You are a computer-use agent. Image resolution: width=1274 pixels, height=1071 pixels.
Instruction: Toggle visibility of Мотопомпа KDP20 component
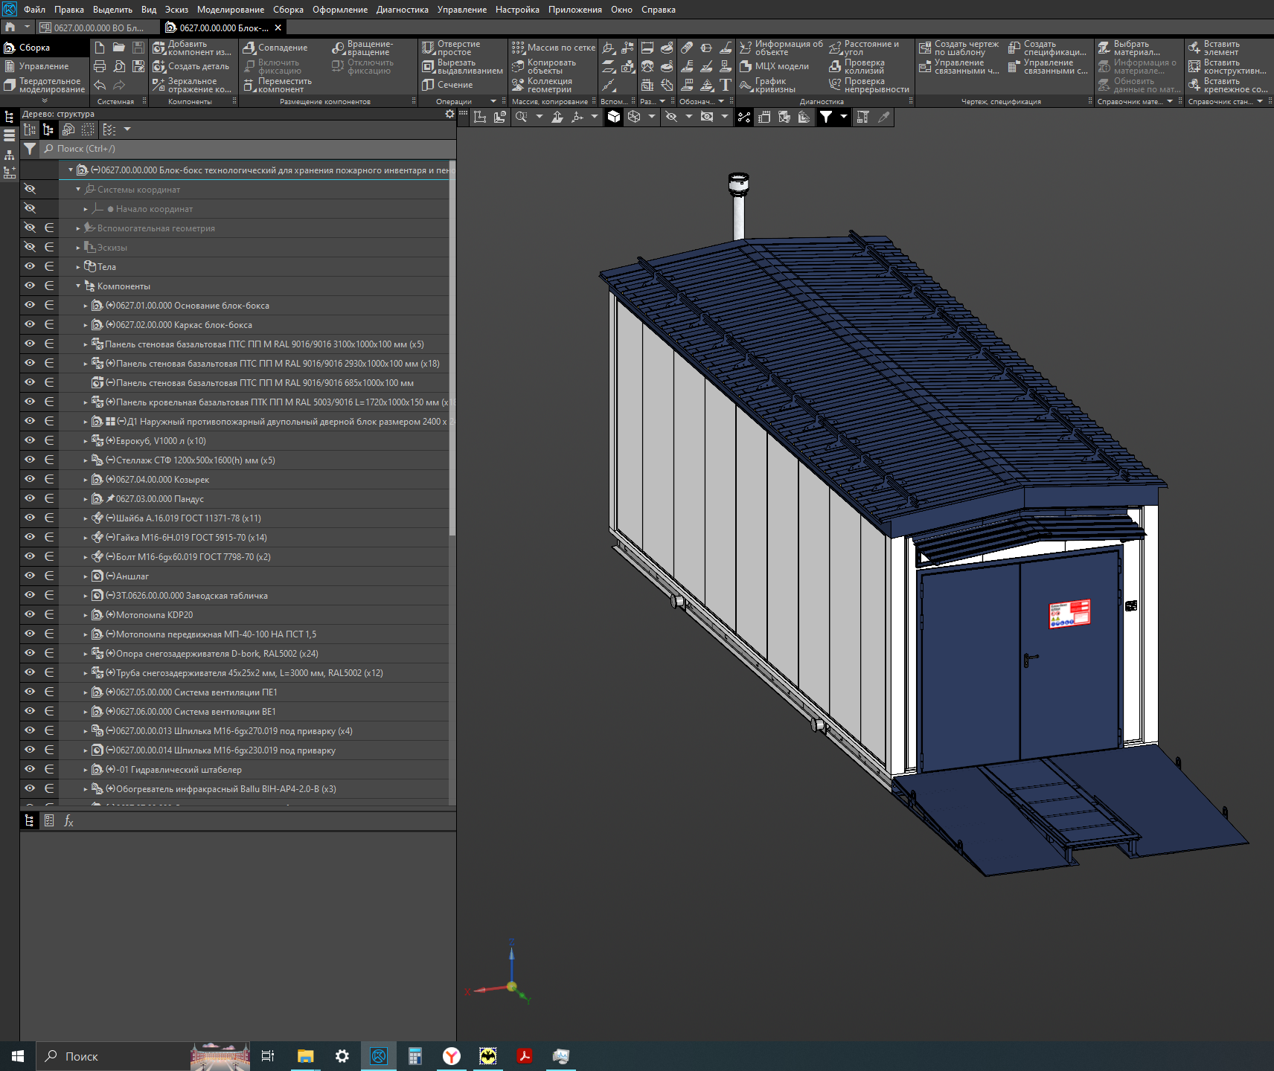pyautogui.click(x=30, y=614)
